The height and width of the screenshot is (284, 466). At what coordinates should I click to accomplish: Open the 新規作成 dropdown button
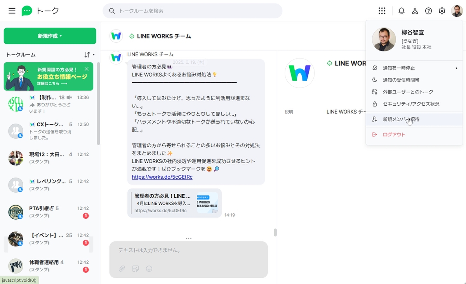click(50, 36)
